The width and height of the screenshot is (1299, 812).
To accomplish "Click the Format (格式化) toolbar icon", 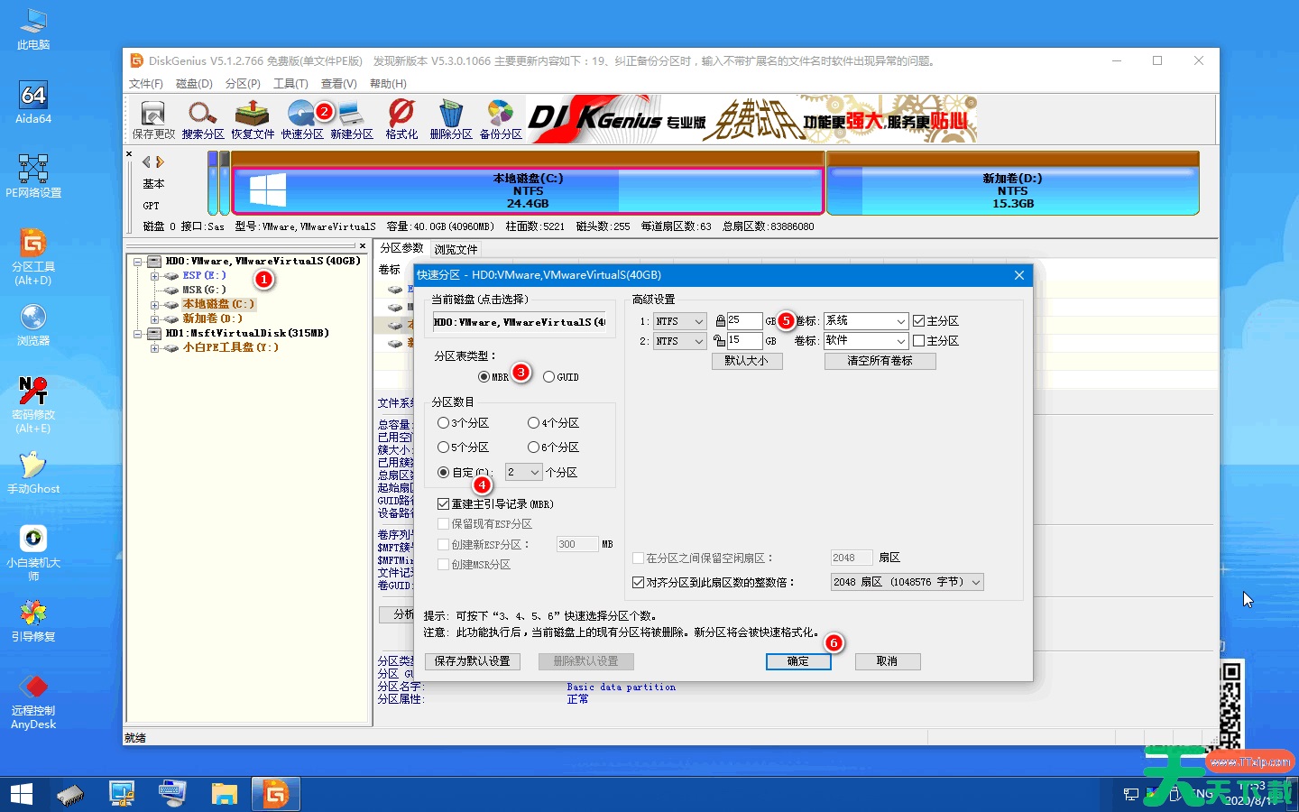I will [401, 119].
